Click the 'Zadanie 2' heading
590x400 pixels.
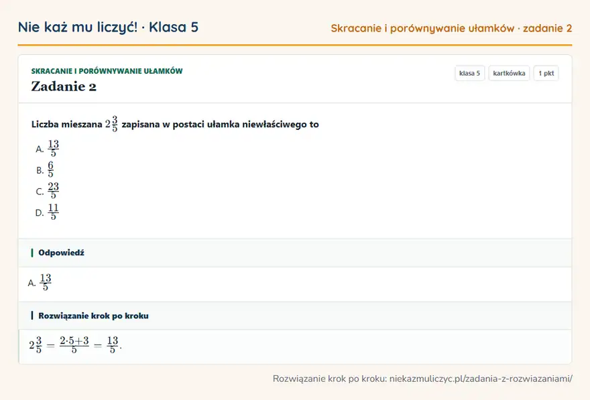(64, 86)
